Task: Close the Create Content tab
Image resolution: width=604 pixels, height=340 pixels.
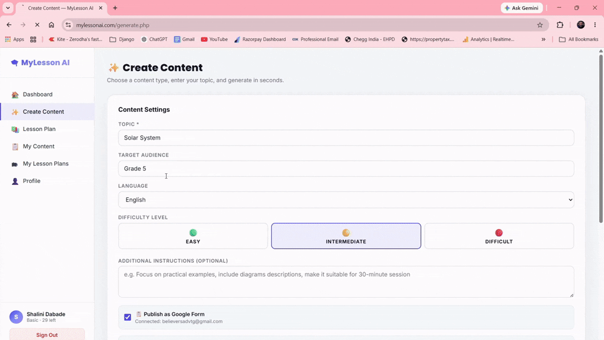Action: pos(100,8)
